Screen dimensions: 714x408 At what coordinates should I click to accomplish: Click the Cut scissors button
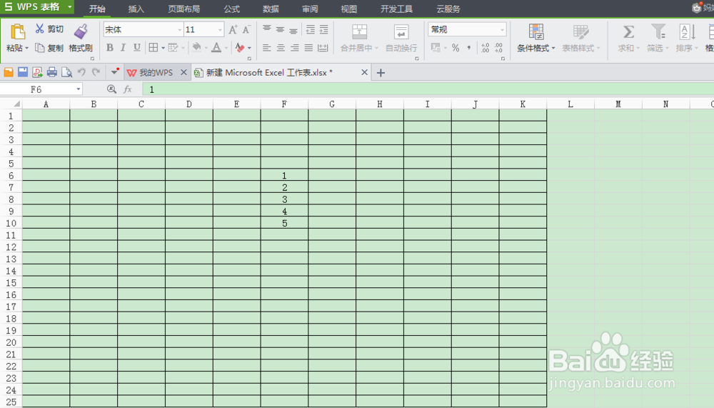(x=49, y=29)
